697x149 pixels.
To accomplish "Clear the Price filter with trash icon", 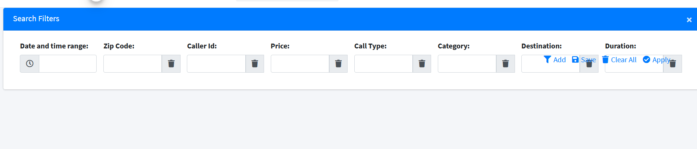I will [x=338, y=64].
